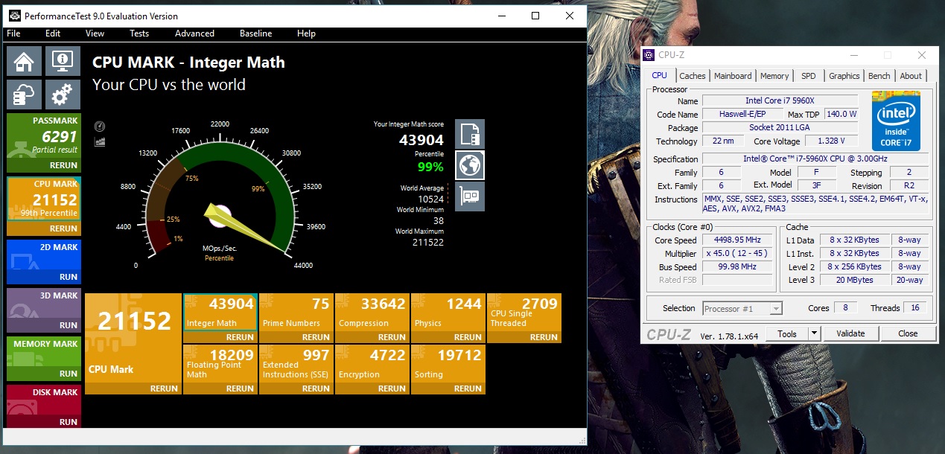Click the Validate button in CPU-Z
Image resolution: width=945 pixels, height=454 pixels.
coord(850,333)
